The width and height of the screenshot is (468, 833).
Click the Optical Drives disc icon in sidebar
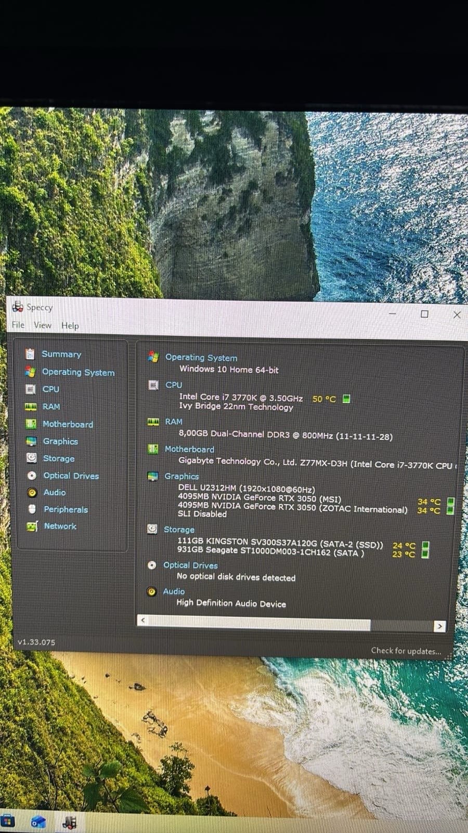(32, 475)
